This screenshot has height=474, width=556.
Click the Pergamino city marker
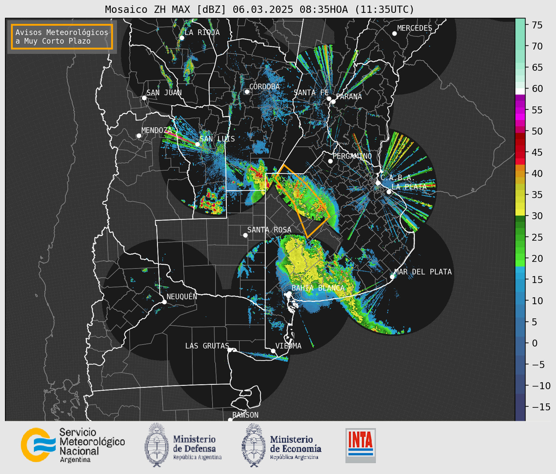pyautogui.click(x=330, y=161)
